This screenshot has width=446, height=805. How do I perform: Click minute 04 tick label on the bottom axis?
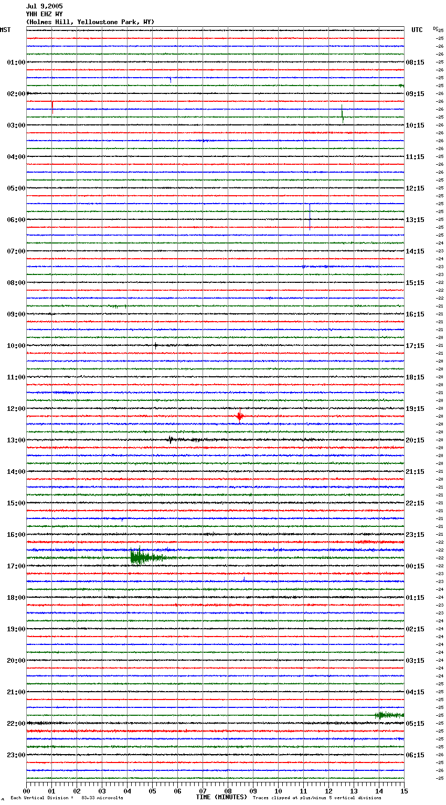127,791
